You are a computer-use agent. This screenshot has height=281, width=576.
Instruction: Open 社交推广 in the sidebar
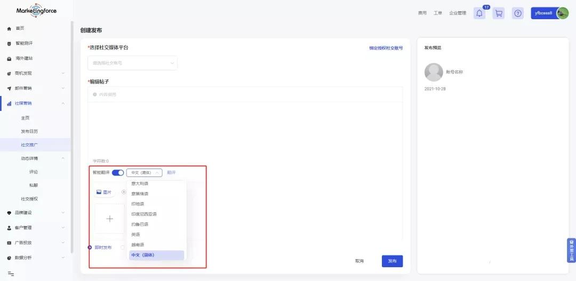[29, 145]
